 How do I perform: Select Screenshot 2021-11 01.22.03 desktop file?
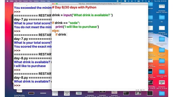[x=162, y=84]
